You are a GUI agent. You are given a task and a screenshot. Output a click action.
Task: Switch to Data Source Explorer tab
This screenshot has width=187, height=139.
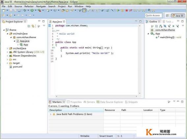pyautogui.click(x=110, y=102)
